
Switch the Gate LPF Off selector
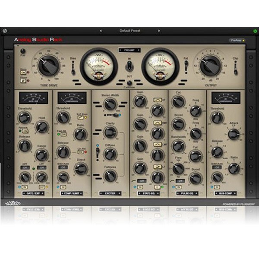click(42, 167)
